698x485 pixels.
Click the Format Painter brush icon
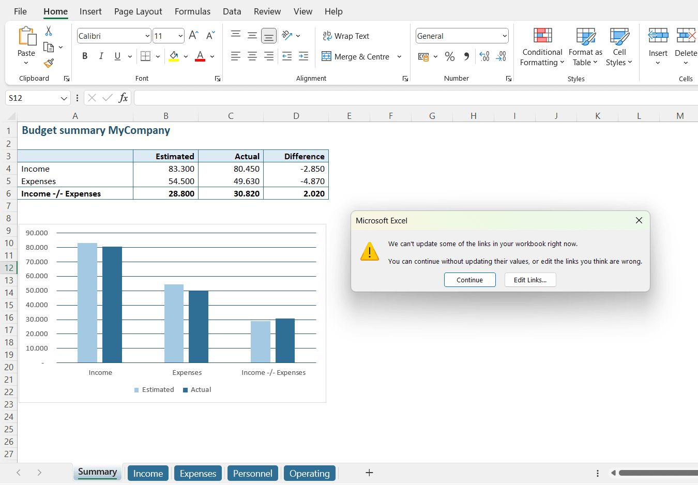pyautogui.click(x=49, y=63)
